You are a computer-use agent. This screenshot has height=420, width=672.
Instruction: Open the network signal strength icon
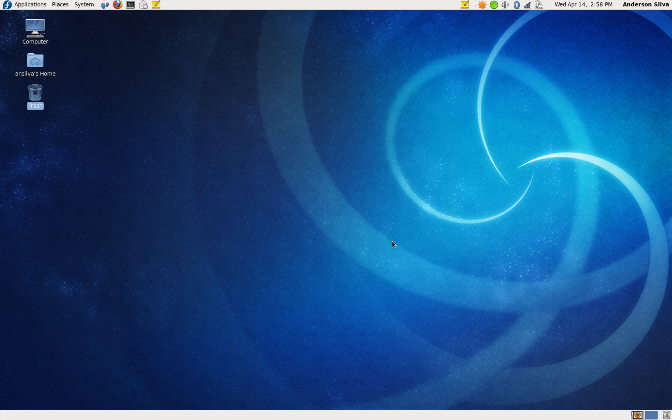pyautogui.click(x=528, y=5)
